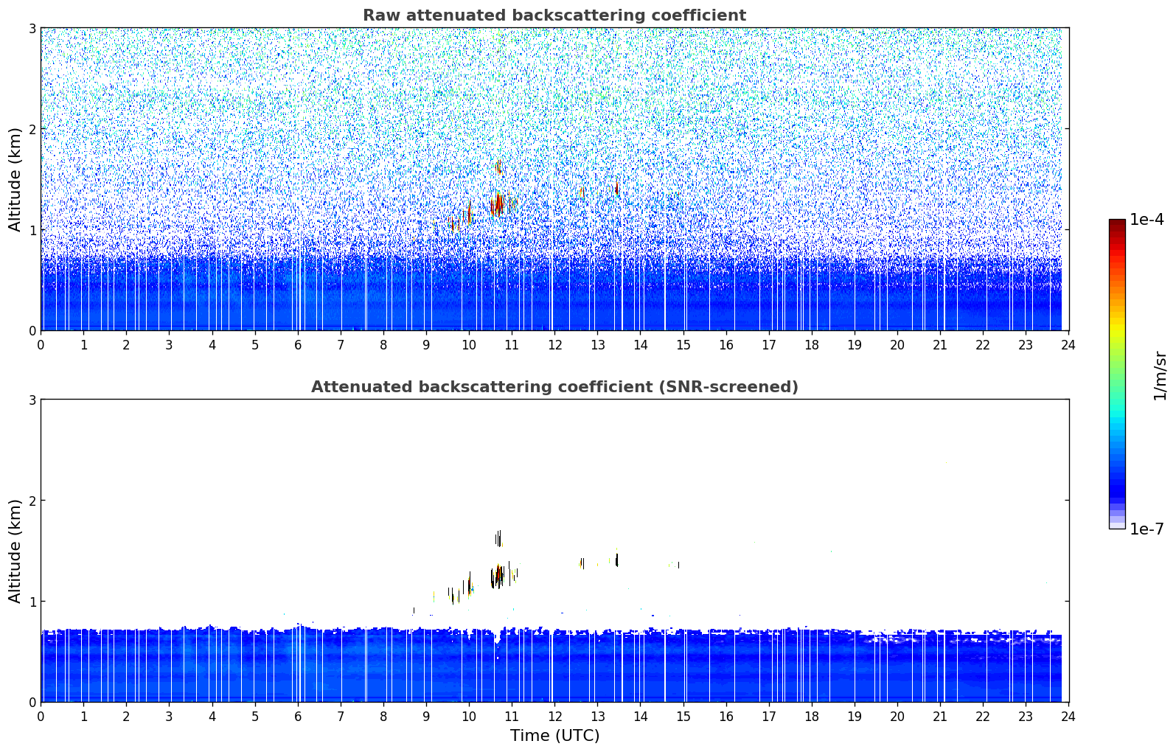Click the colorbar's 1e-4 maximum label

coord(1147,220)
